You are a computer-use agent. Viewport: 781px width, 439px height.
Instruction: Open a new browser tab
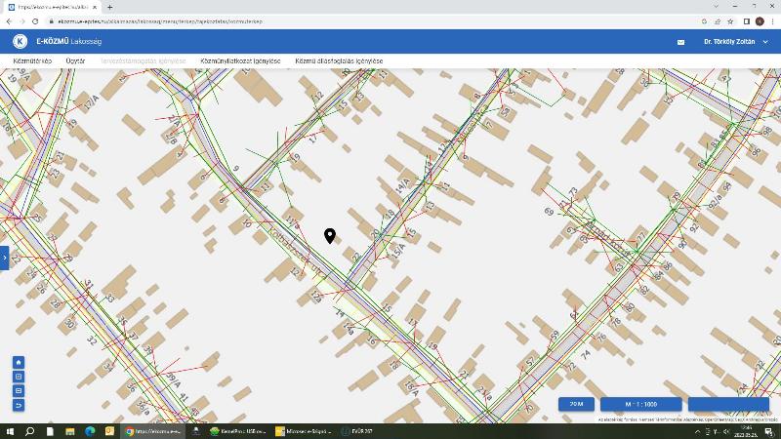[109, 7]
